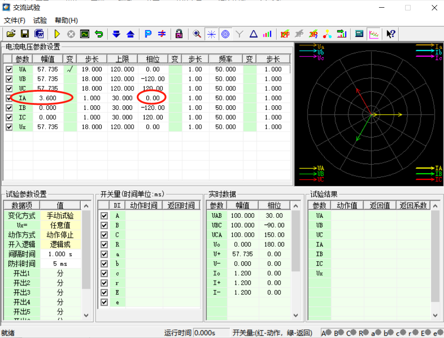Toggle the DI channel R checkbox

pos(104,244)
